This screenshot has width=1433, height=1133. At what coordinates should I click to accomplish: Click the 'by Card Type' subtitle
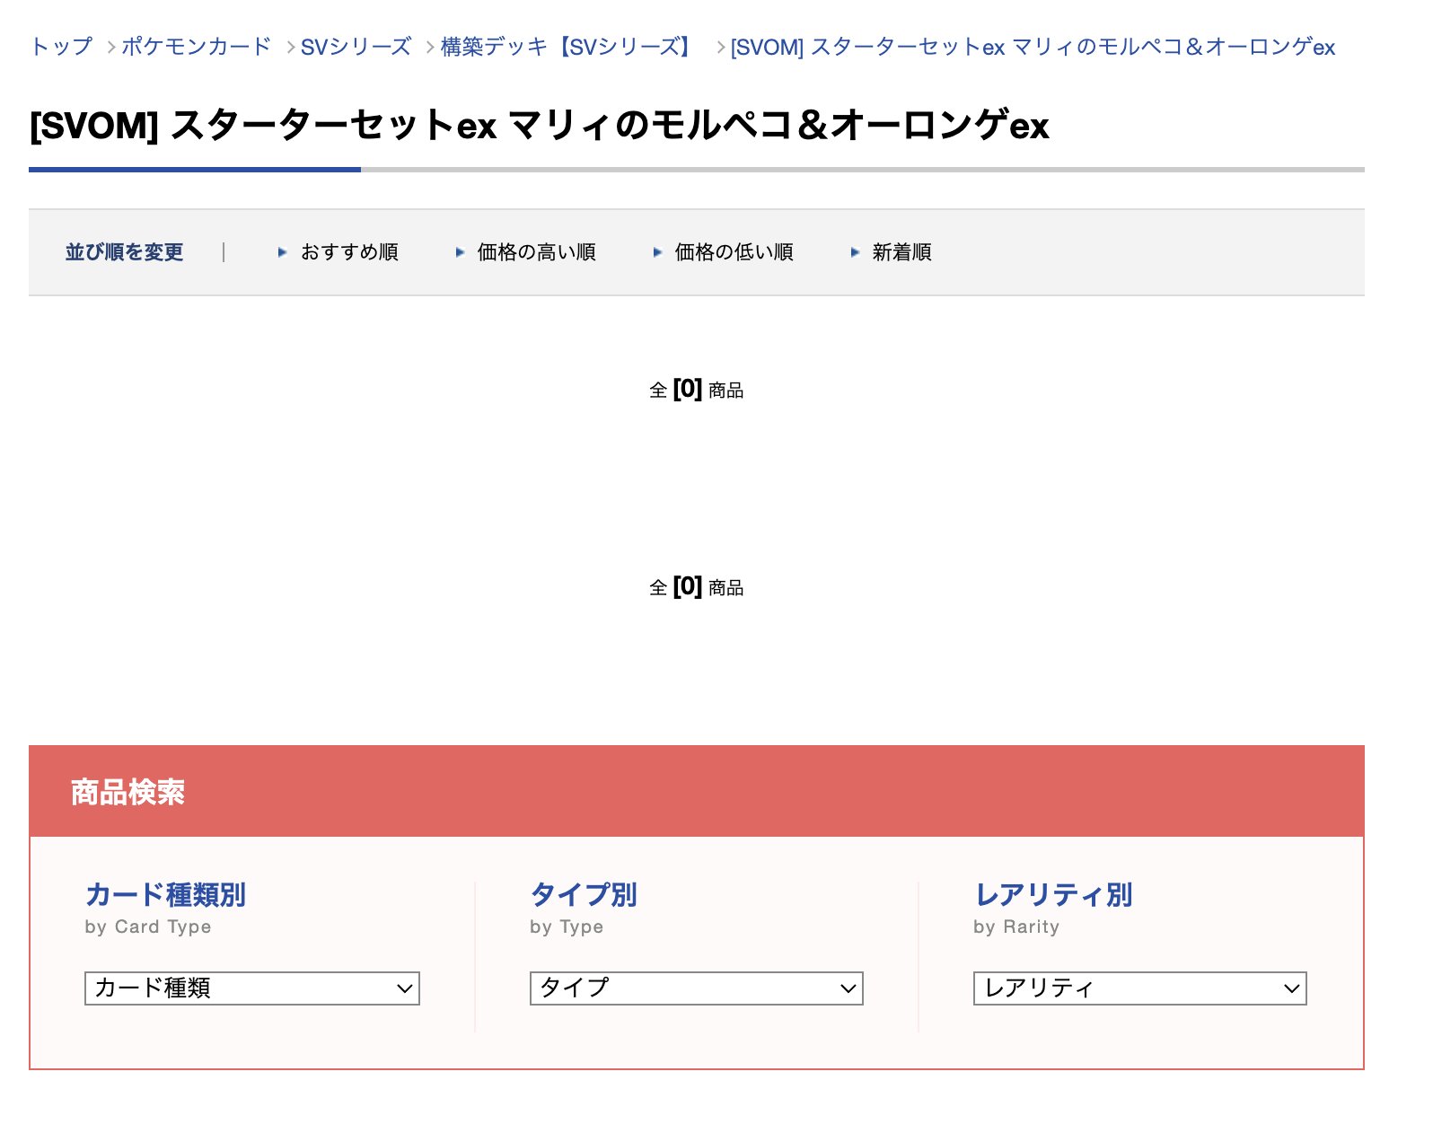(x=148, y=927)
